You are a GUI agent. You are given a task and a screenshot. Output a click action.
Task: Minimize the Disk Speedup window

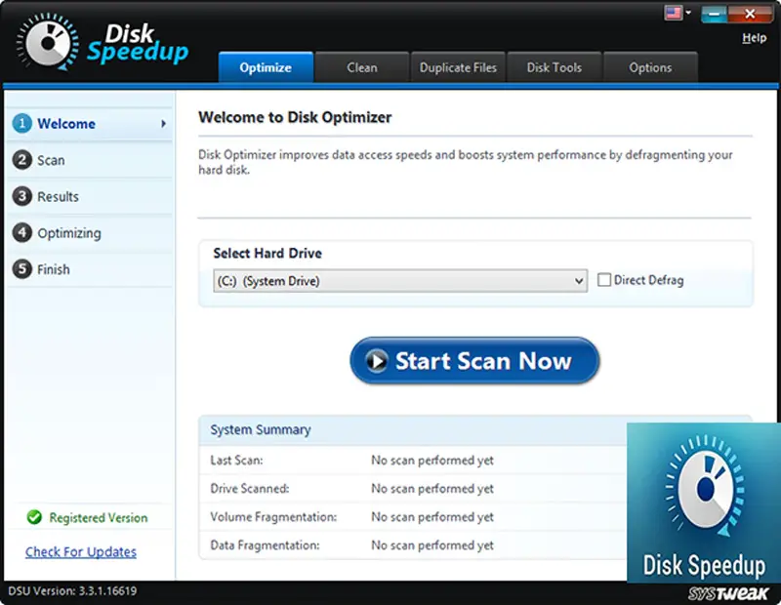click(x=714, y=14)
